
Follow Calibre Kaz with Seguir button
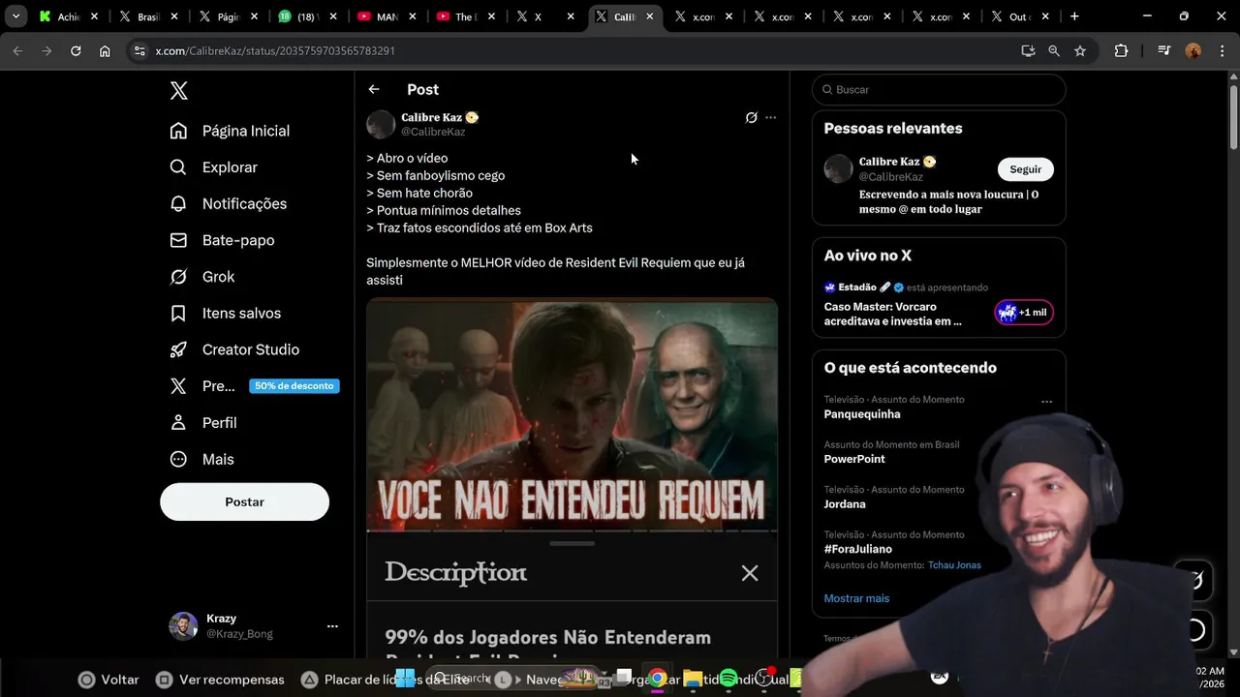[1025, 169]
